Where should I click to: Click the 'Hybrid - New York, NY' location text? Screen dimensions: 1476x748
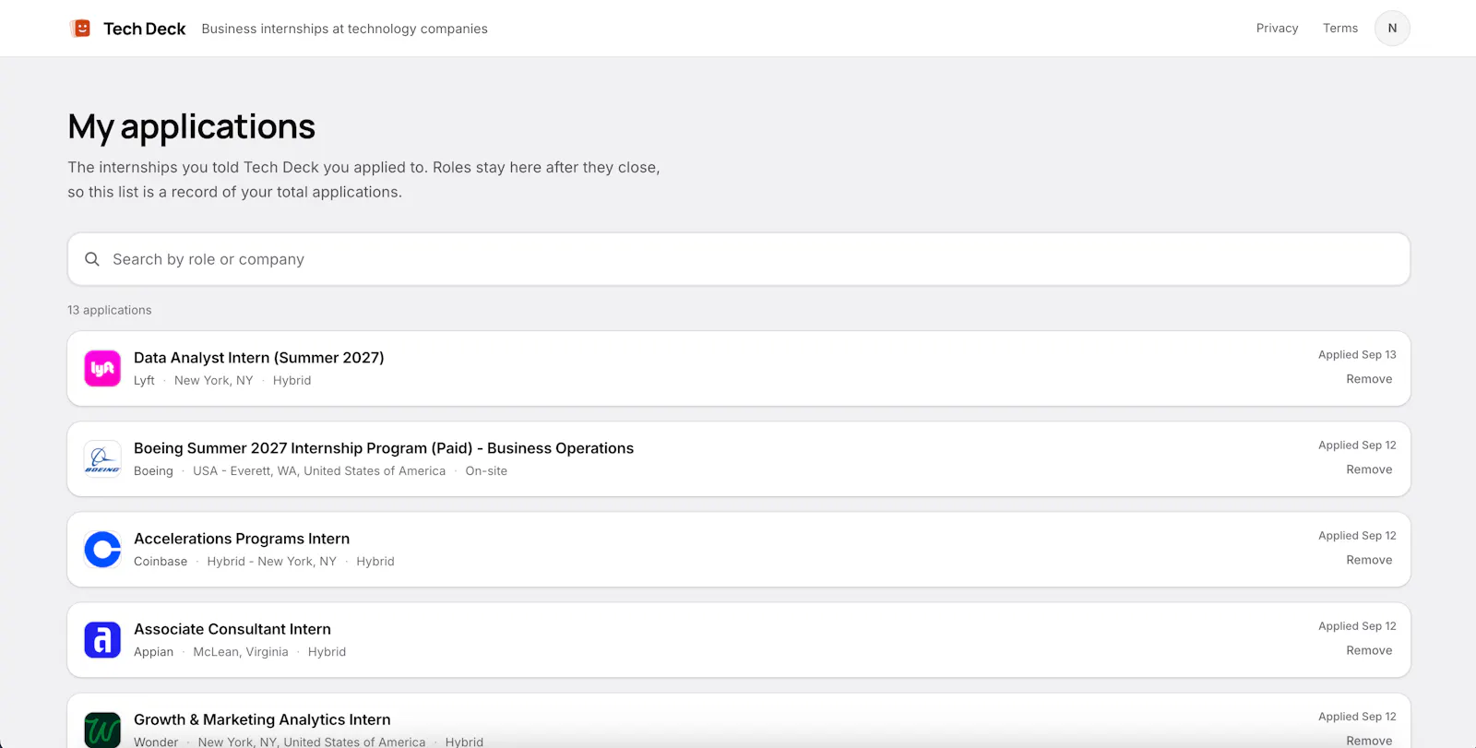(271, 562)
